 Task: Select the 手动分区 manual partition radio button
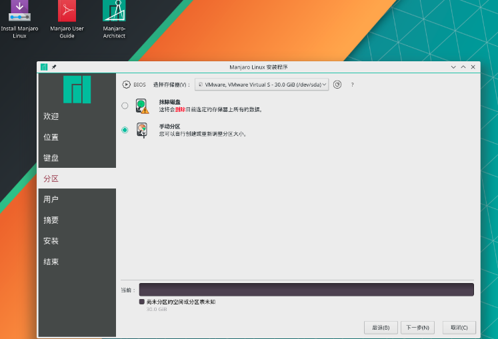[x=125, y=130]
